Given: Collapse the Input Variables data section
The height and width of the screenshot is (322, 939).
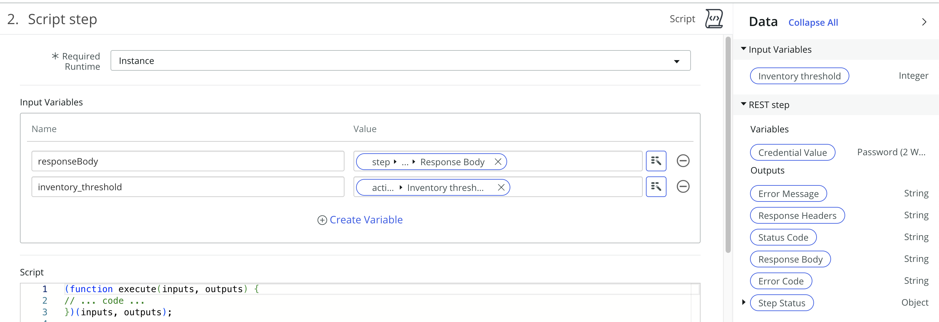Looking at the screenshot, I should pyautogui.click(x=743, y=49).
